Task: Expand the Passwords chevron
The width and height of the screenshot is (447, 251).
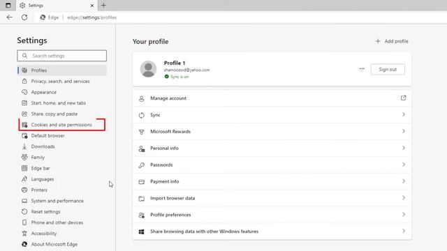Action: pos(404,165)
